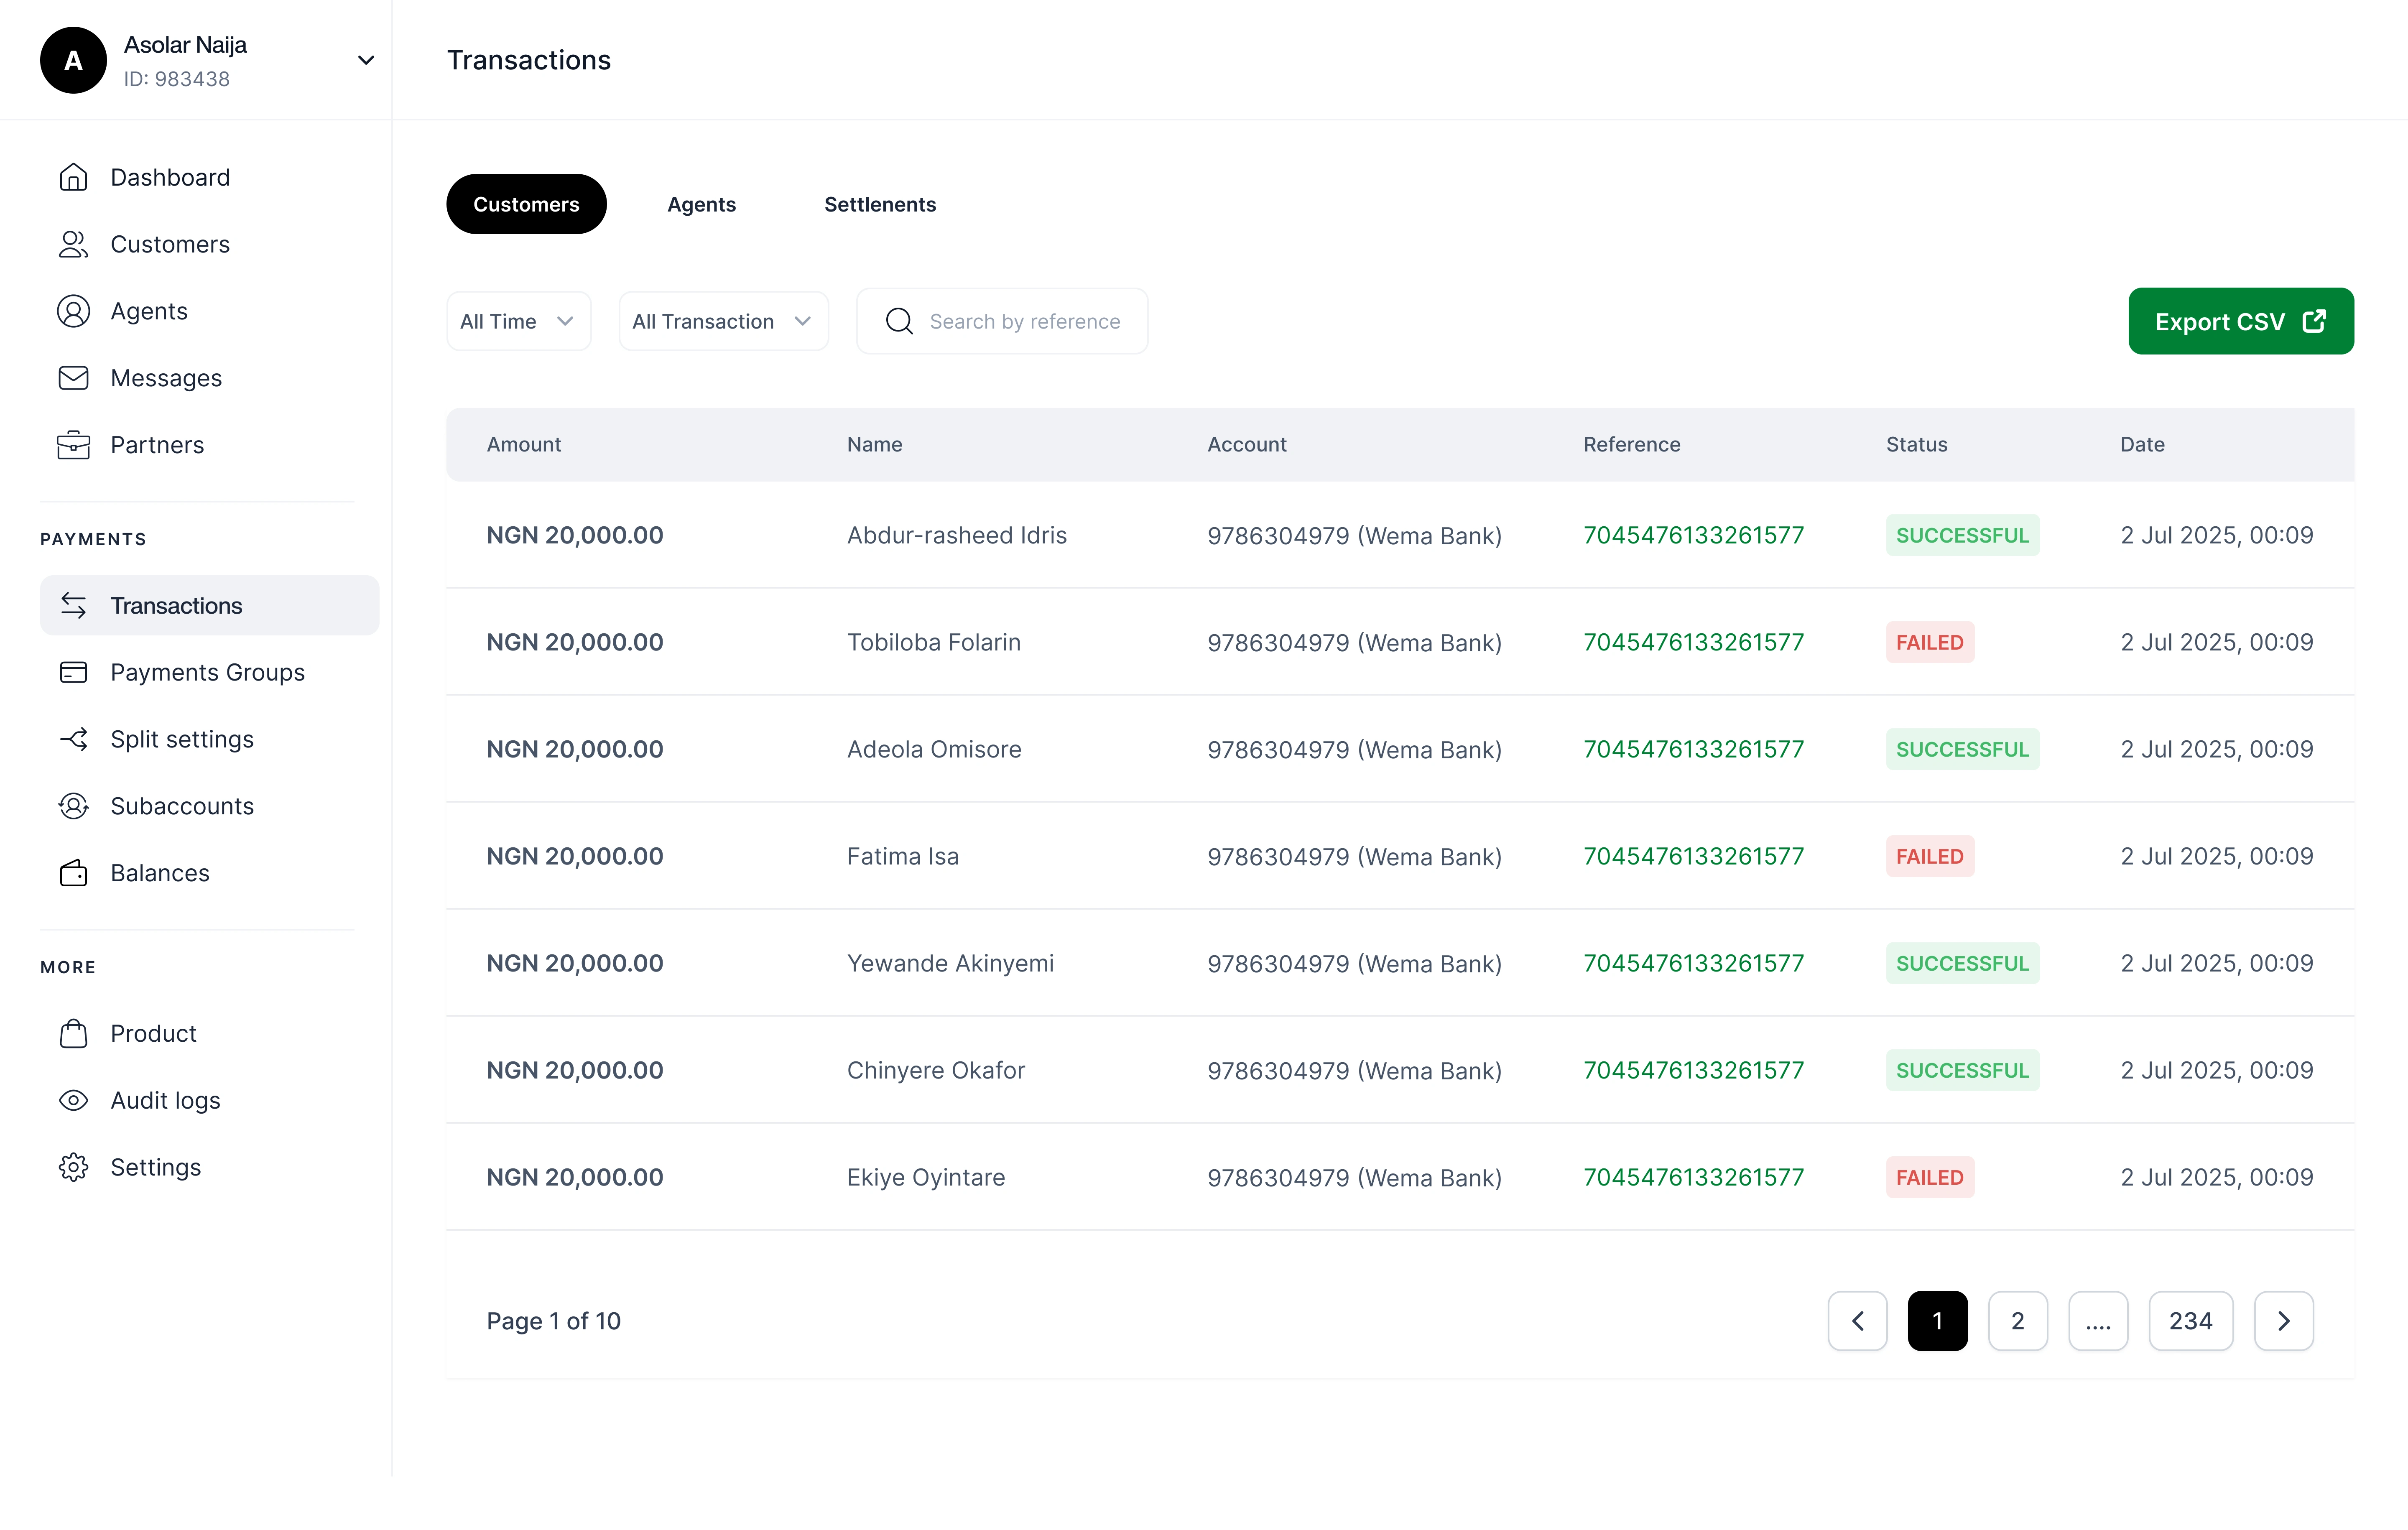Image resolution: width=2408 pixels, height=1530 pixels.
Task: Click the Export CSV button
Action: (x=2240, y=321)
